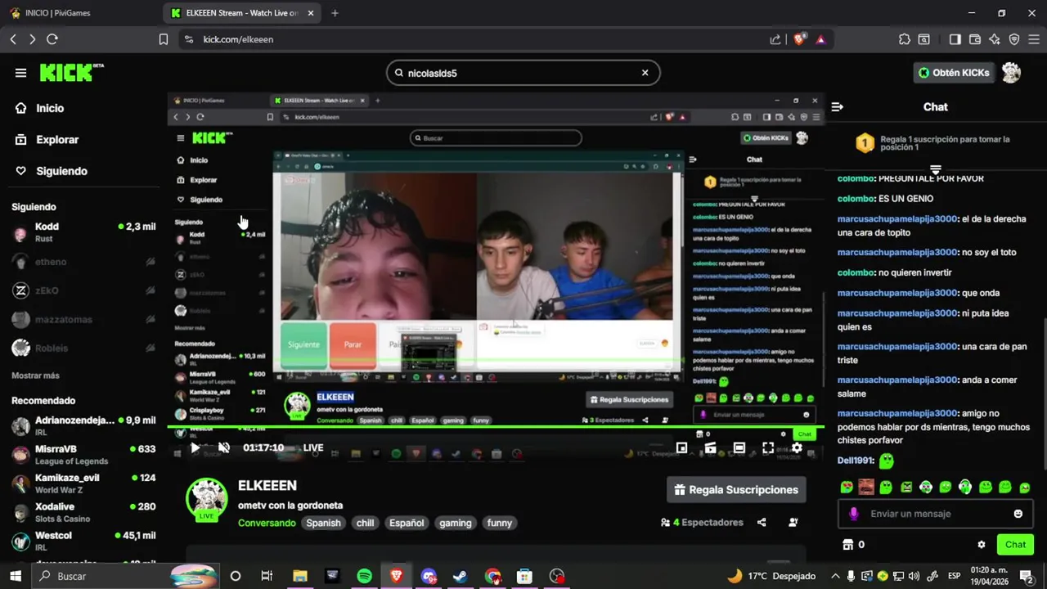This screenshot has width=1047, height=589.
Task: Toggle fullscreen in the player
Action: point(768,447)
